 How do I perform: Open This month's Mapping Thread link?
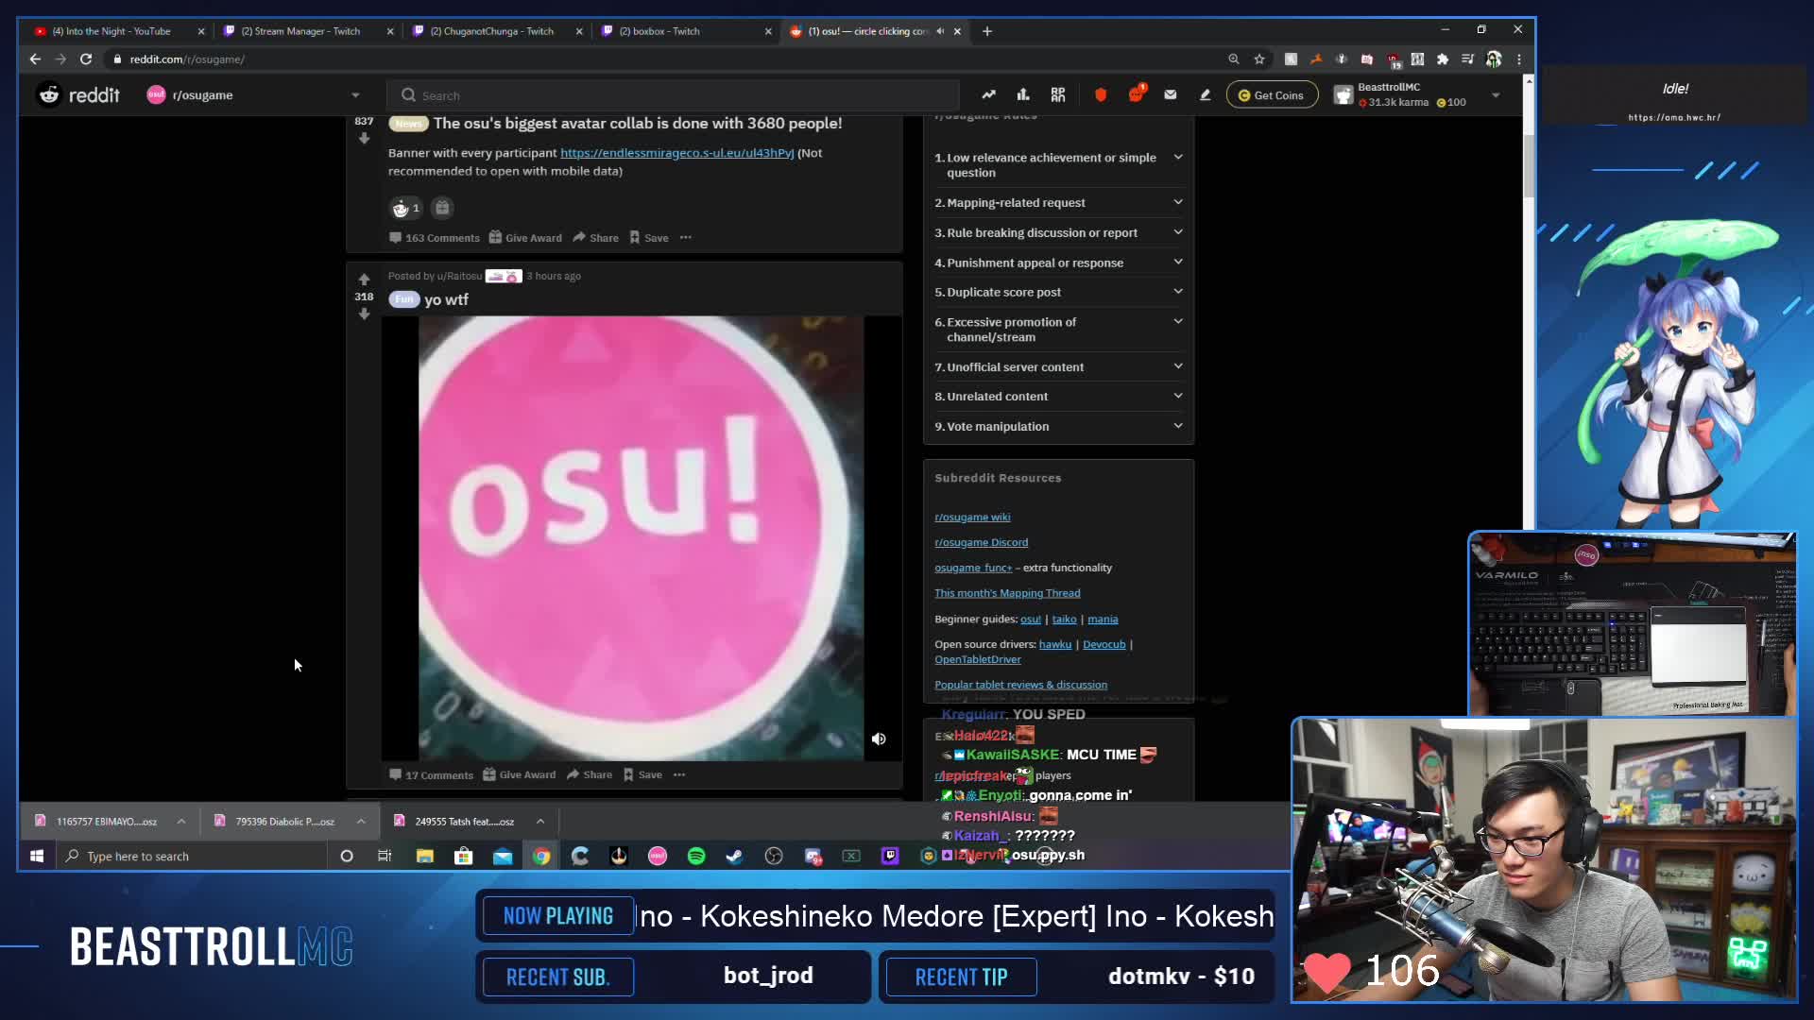(1007, 593)
